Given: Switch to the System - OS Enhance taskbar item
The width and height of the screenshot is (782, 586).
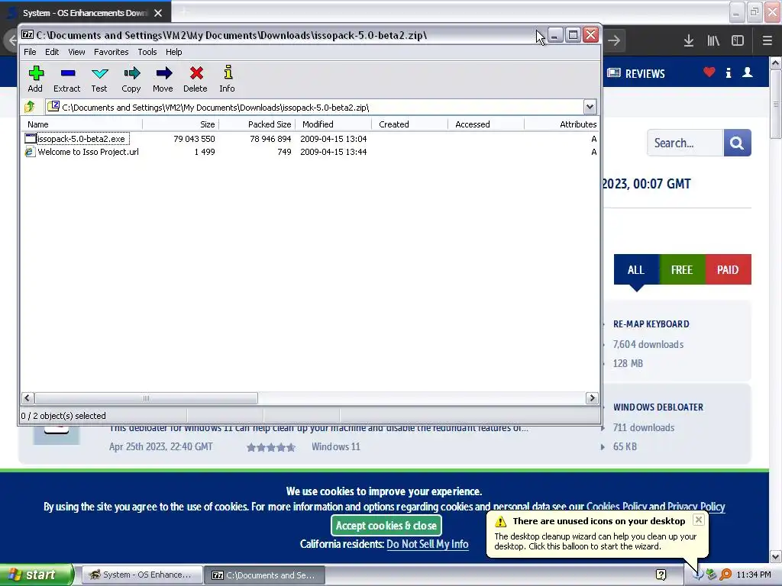Looking at the screenshot, I should 141,575.
